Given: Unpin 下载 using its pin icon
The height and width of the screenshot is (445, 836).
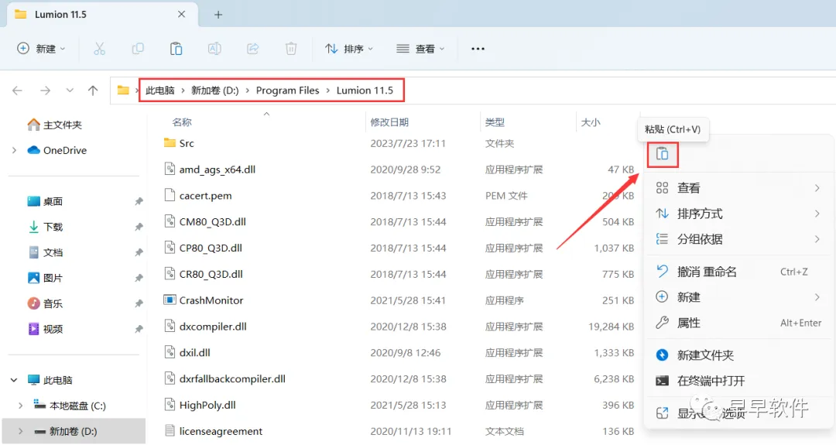Looking at the screenshot, I should coord(139,227).
